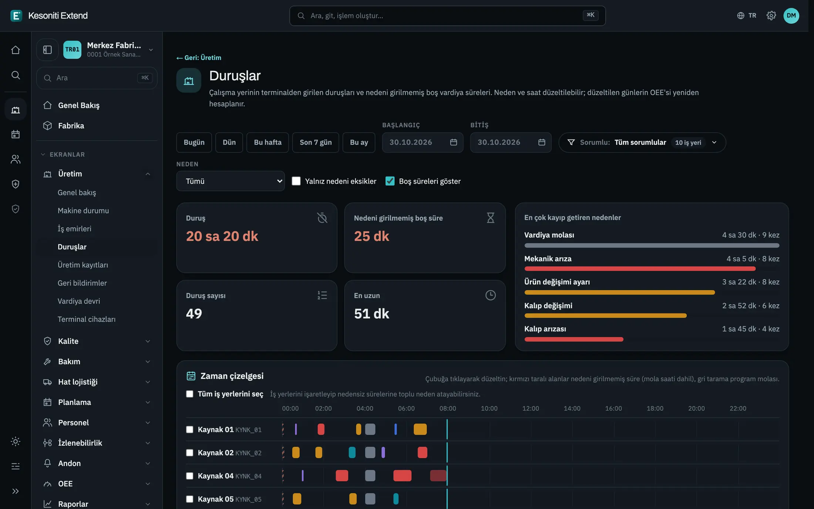
Task: Toggle theme with the sun icon
Action: tap(16, 441)
